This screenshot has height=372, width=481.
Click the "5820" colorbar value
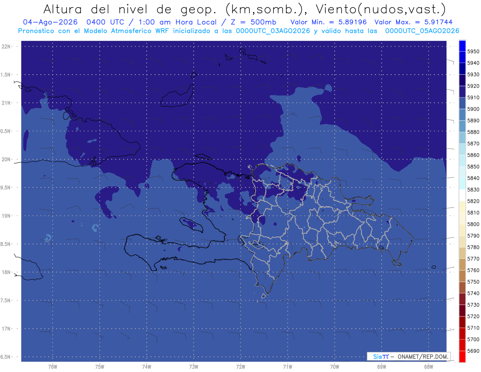(473, 201)
